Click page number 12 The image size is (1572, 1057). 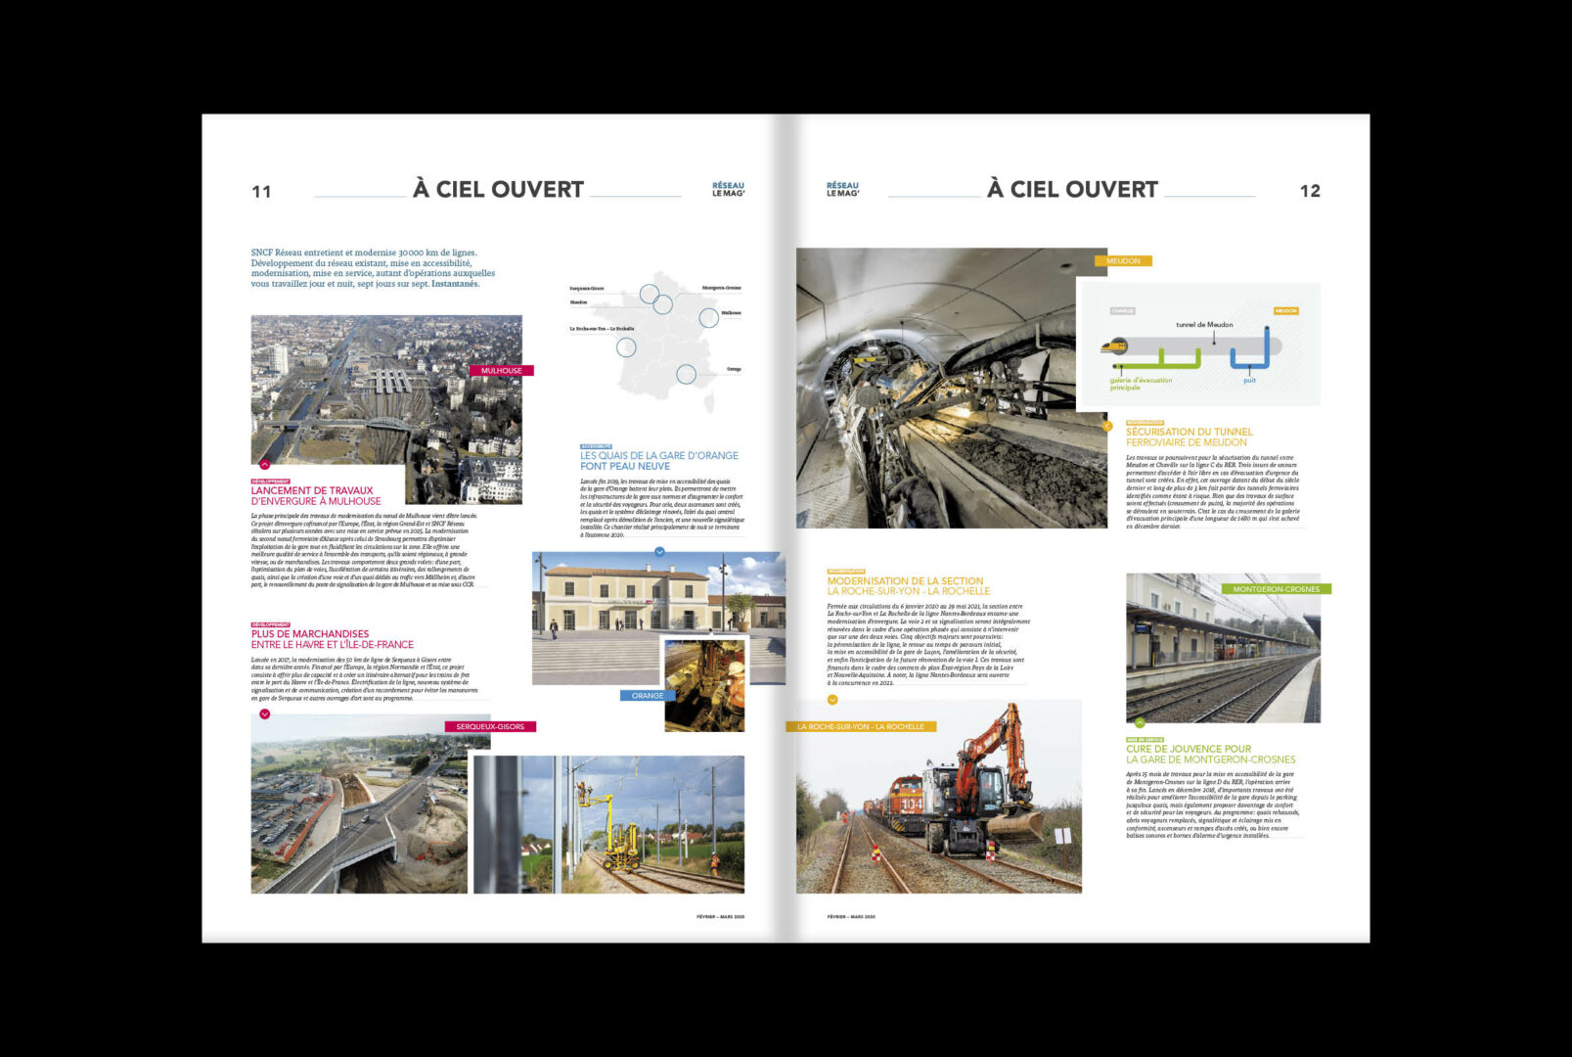click(x=1310, y=191)
